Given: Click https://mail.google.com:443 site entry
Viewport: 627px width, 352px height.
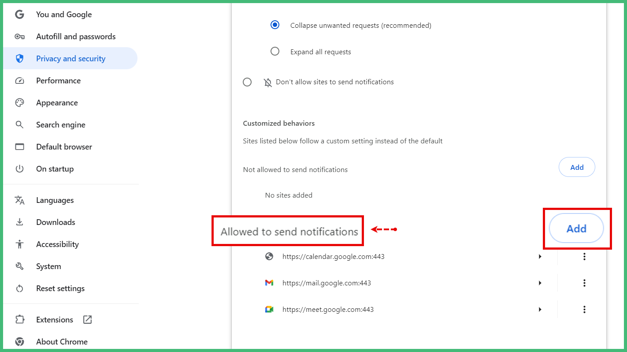Looking at the screenshot, I should [326, 283].
